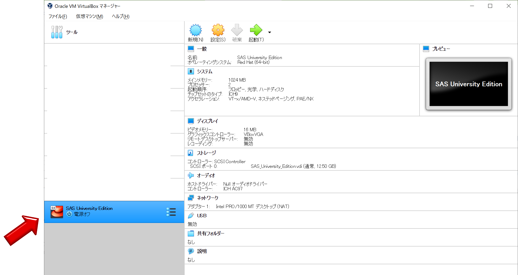518x275 pixels.
Task: Open Settings (設定) gear icon
Action: click(218, 30)
